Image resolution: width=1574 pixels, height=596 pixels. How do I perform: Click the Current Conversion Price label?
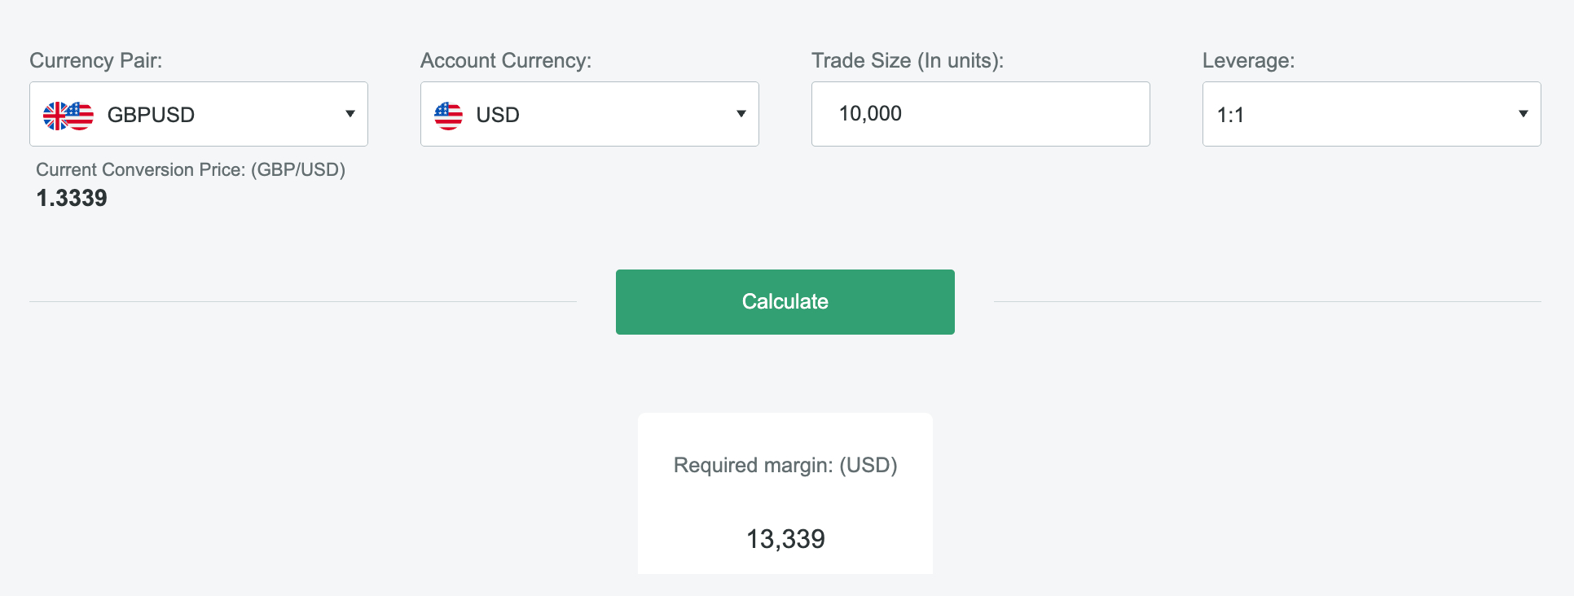(191, 169)
